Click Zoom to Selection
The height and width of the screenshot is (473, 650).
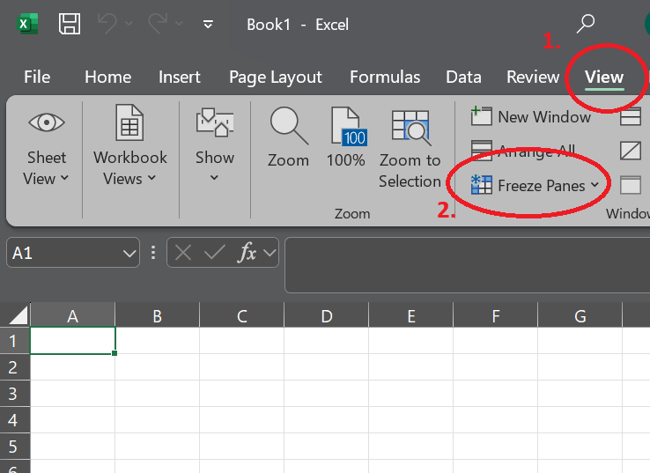410,149
